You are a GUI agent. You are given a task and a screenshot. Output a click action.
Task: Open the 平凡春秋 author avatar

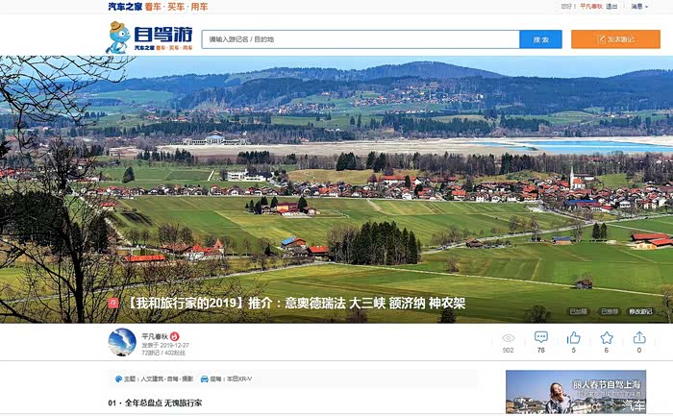coord(122,342)
